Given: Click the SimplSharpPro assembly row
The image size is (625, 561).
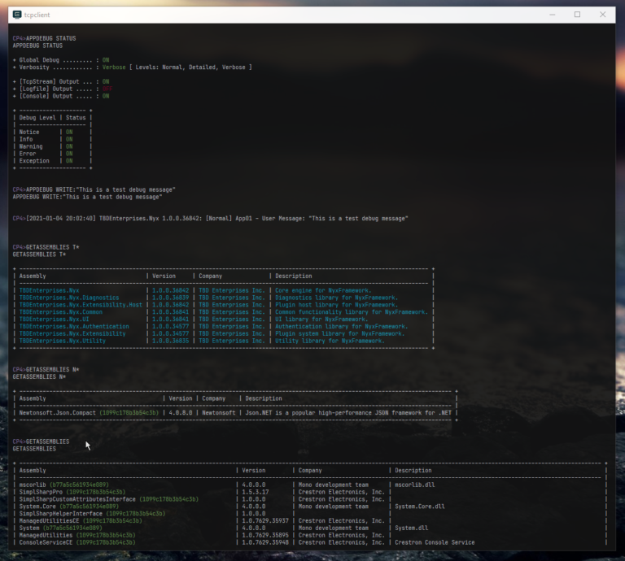Looking at the screenshot, I should [x=72, y=492].
